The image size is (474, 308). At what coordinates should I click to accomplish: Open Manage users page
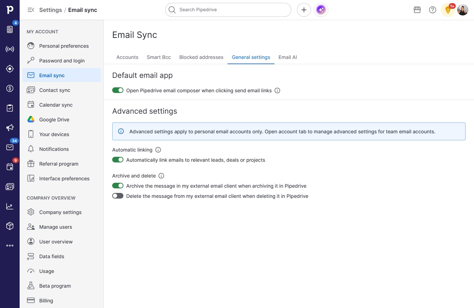[x=62, y=227]
